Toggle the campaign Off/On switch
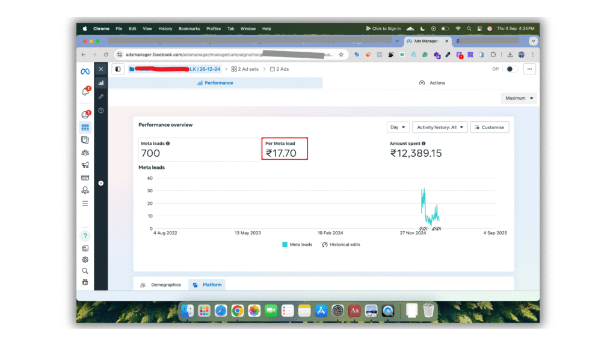This screenshot has height=346, width=616. coord(511,69)
